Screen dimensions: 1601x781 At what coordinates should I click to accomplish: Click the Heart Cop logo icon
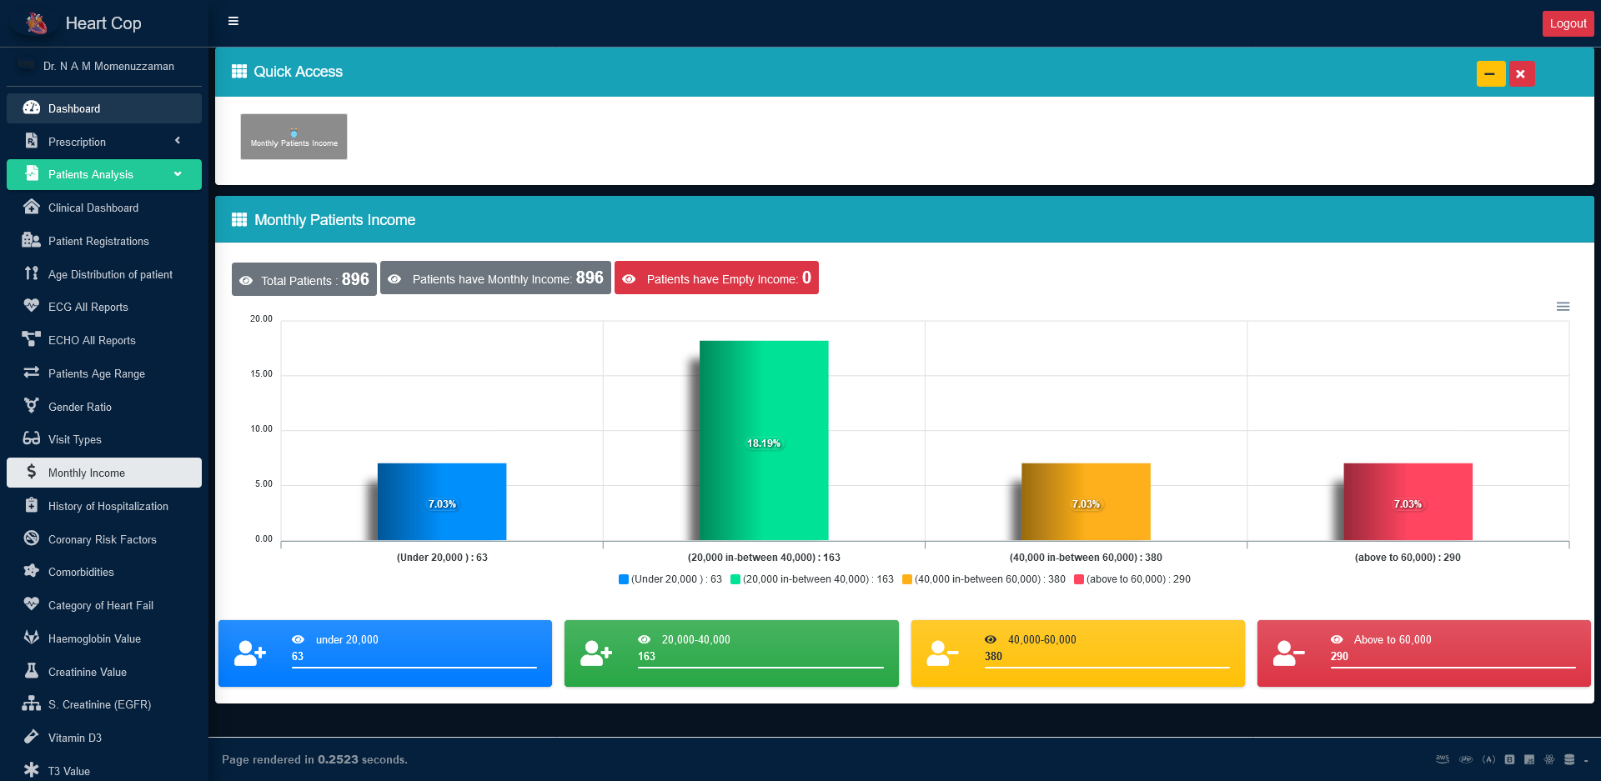click(x=36, y=23)
